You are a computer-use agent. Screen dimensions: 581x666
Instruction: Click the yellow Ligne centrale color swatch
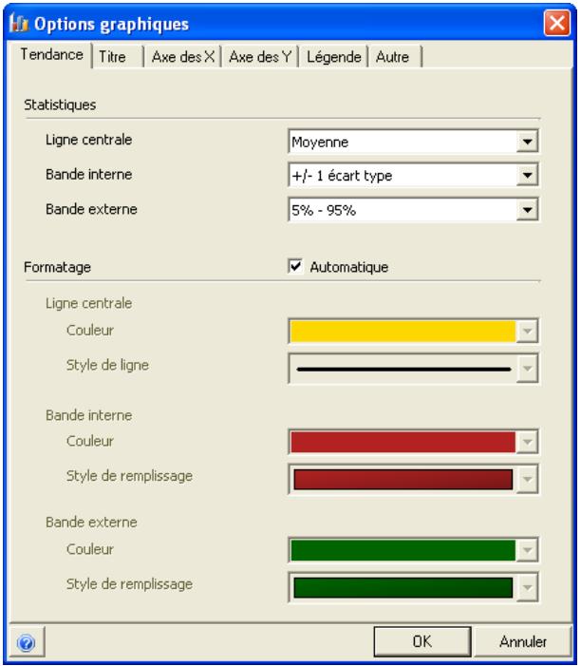[402, 332]
